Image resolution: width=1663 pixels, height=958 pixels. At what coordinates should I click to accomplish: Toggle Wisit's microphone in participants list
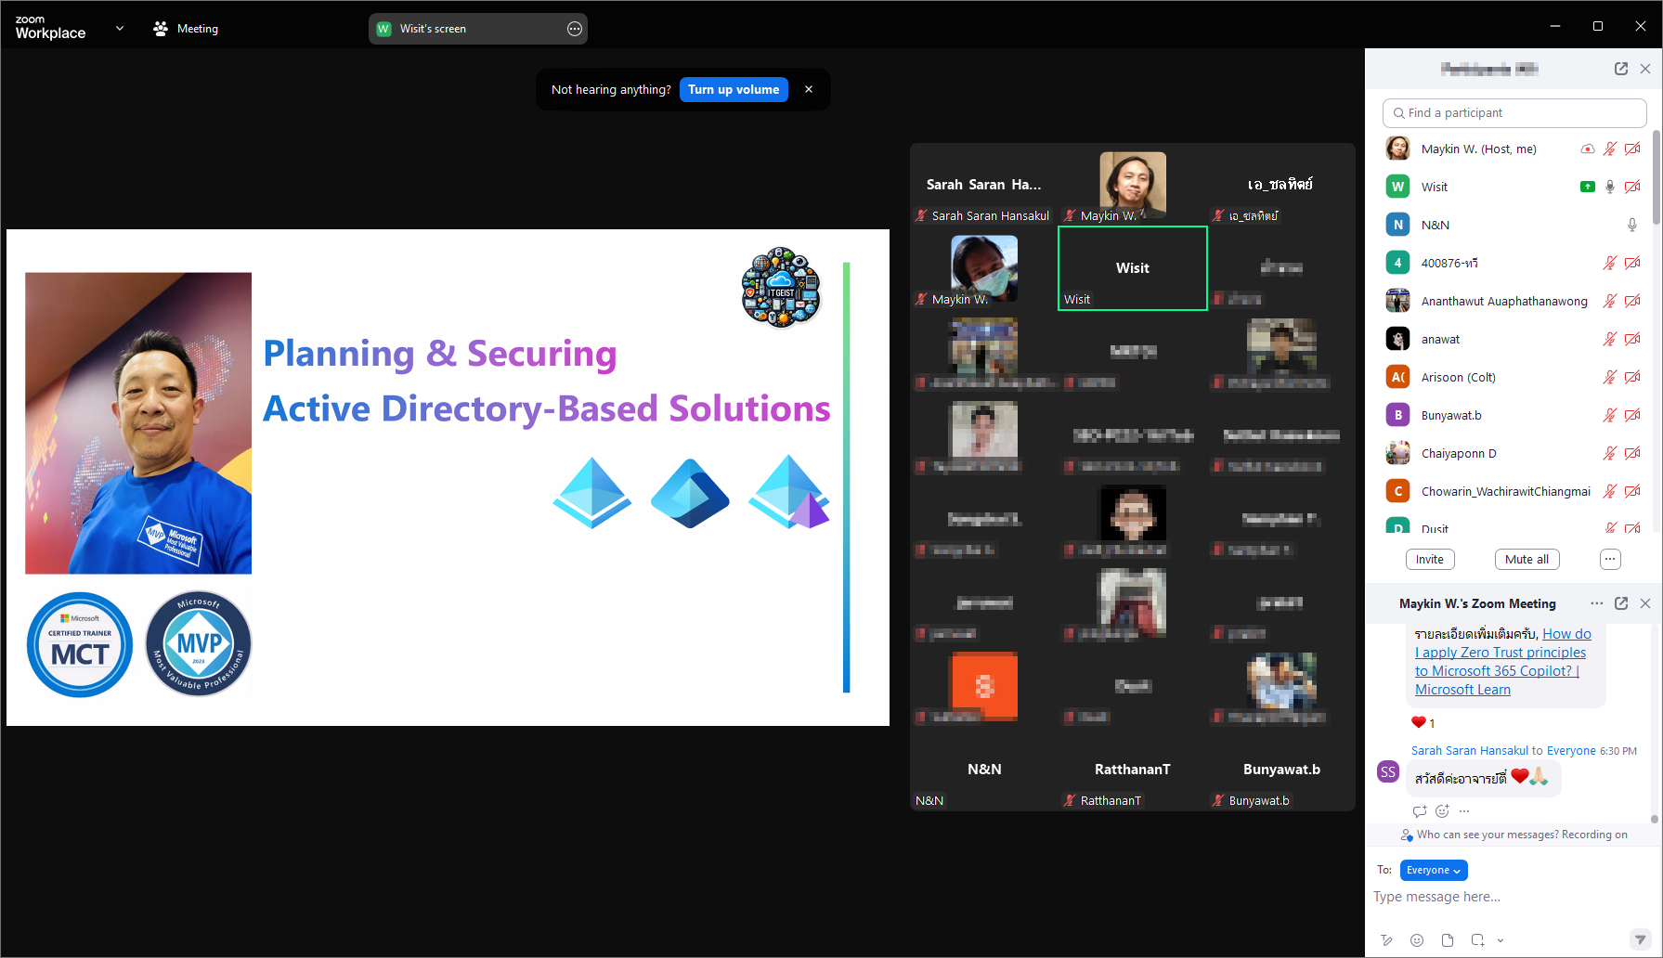(1610, 187)
